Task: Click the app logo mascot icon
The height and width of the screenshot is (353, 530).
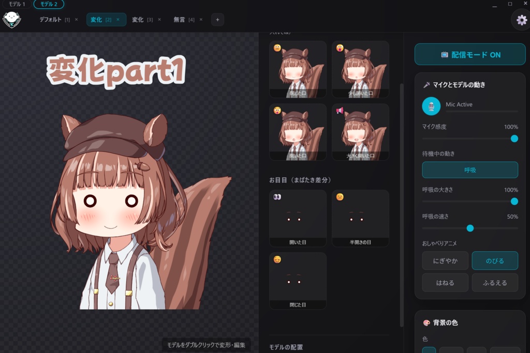Action: point(12,20)
